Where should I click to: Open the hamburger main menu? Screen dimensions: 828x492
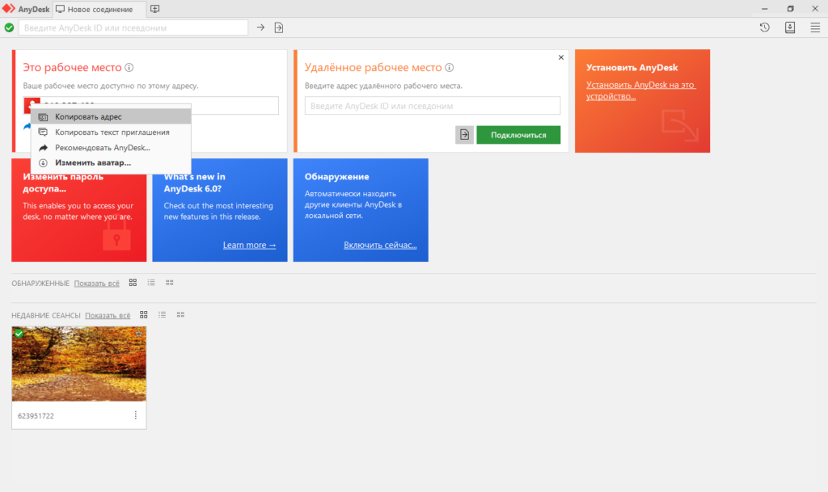click(x=815, y=27)
